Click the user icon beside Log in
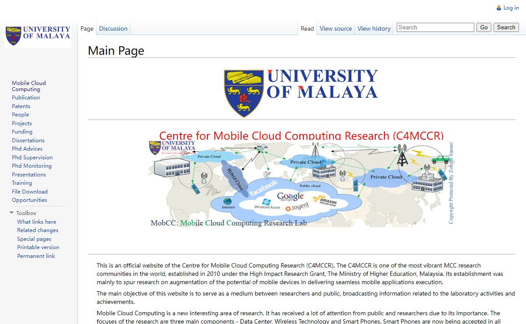Image resolution: width=526 pixels, height=324 pixels. point(499,8)
